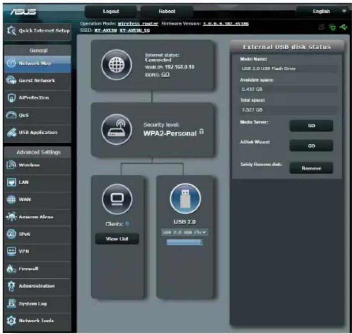Open QoS gauge icon
352x334 pixels.
(11, 115)
